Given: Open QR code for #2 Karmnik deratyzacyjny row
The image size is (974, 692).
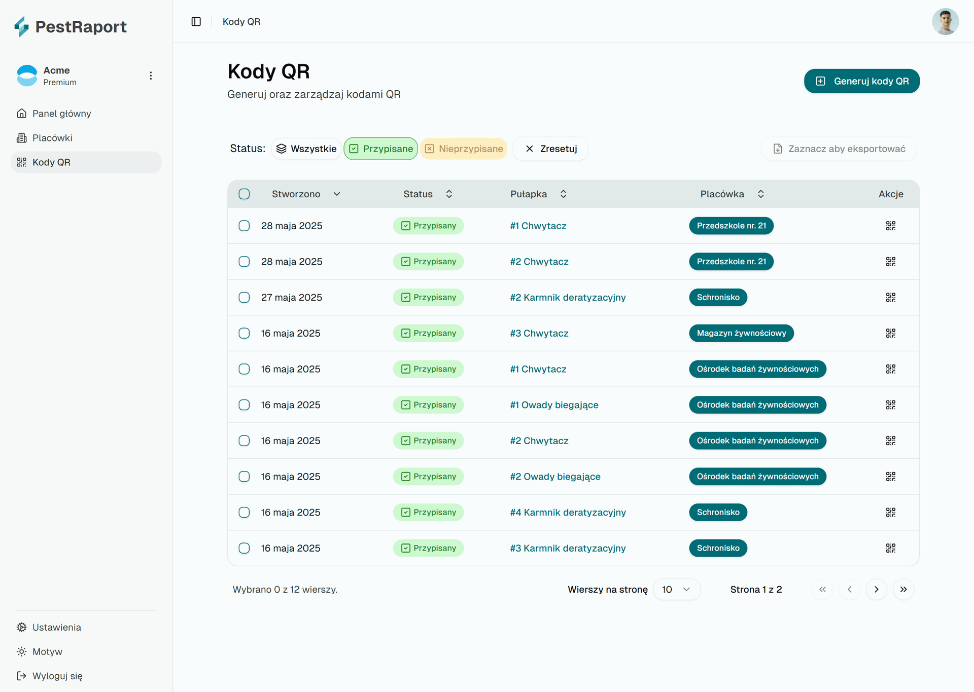Looking at the screenshot, I should pos(890,297).
